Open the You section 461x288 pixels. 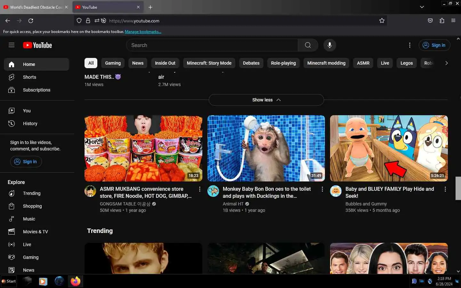pyautogui.click(x=36, y=111)
